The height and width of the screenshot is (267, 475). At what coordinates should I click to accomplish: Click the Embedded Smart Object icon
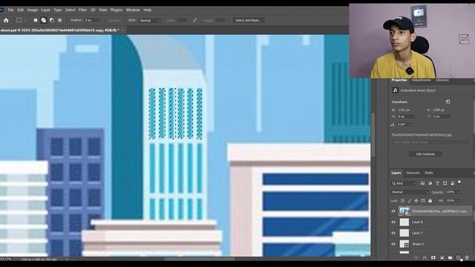pos(395,90)
